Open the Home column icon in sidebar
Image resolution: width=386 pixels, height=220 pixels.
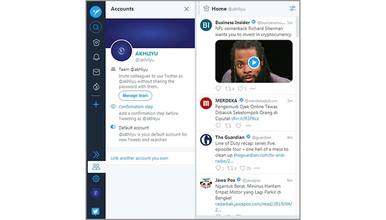coord(96,42)
